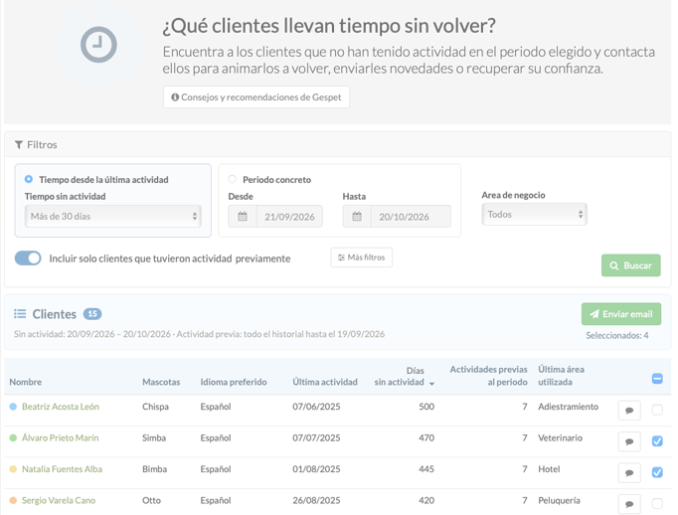
Task: Check the checkbox for Sergio Varela Cano
Action: pyautogui.click(x=657, y=503)
